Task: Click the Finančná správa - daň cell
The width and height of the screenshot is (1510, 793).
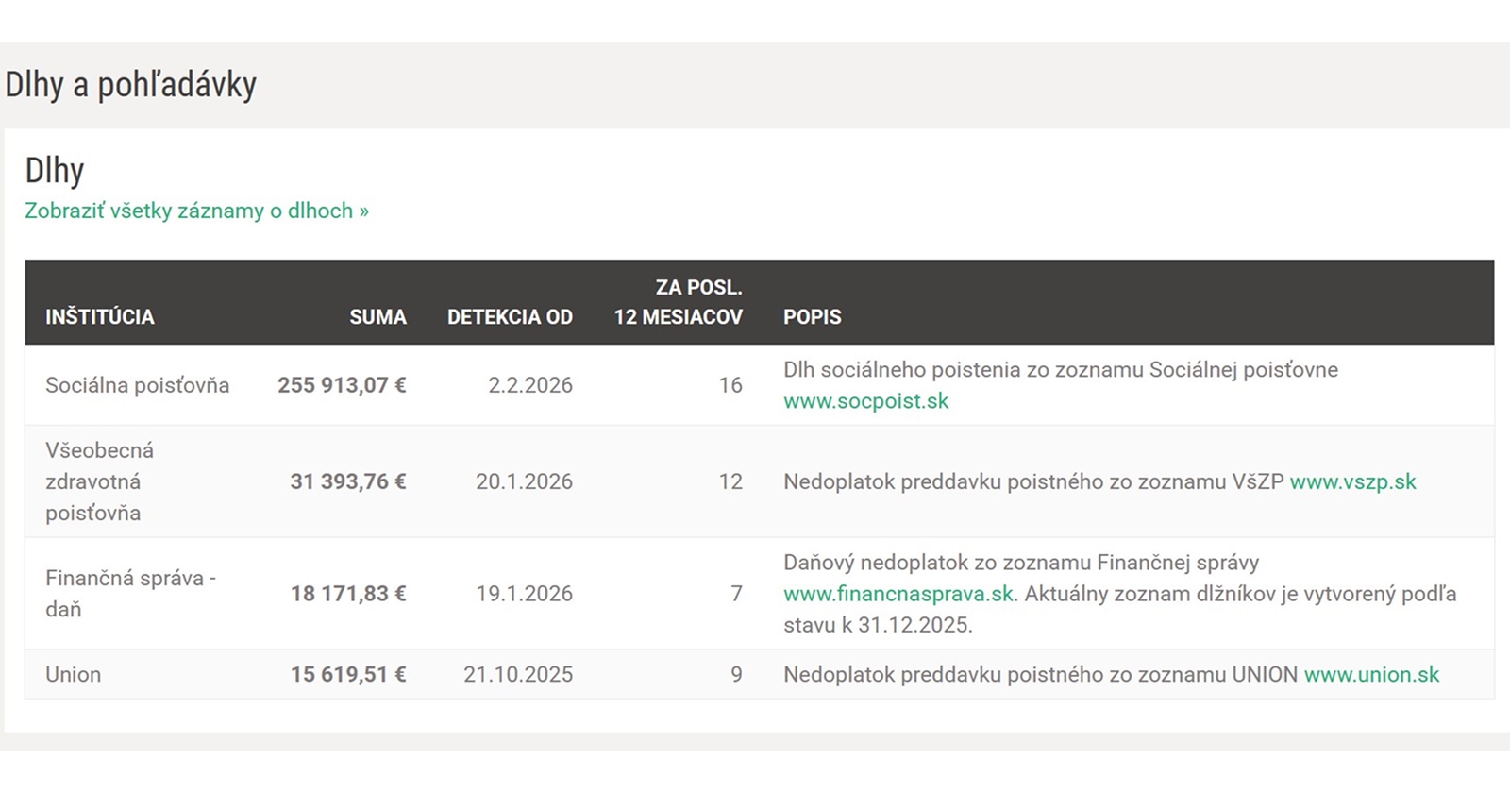Action: [130, 594]
